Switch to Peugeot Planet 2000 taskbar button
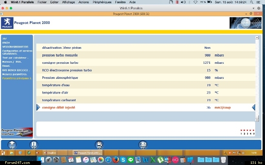The image size is (265, 165). point(87,153)
